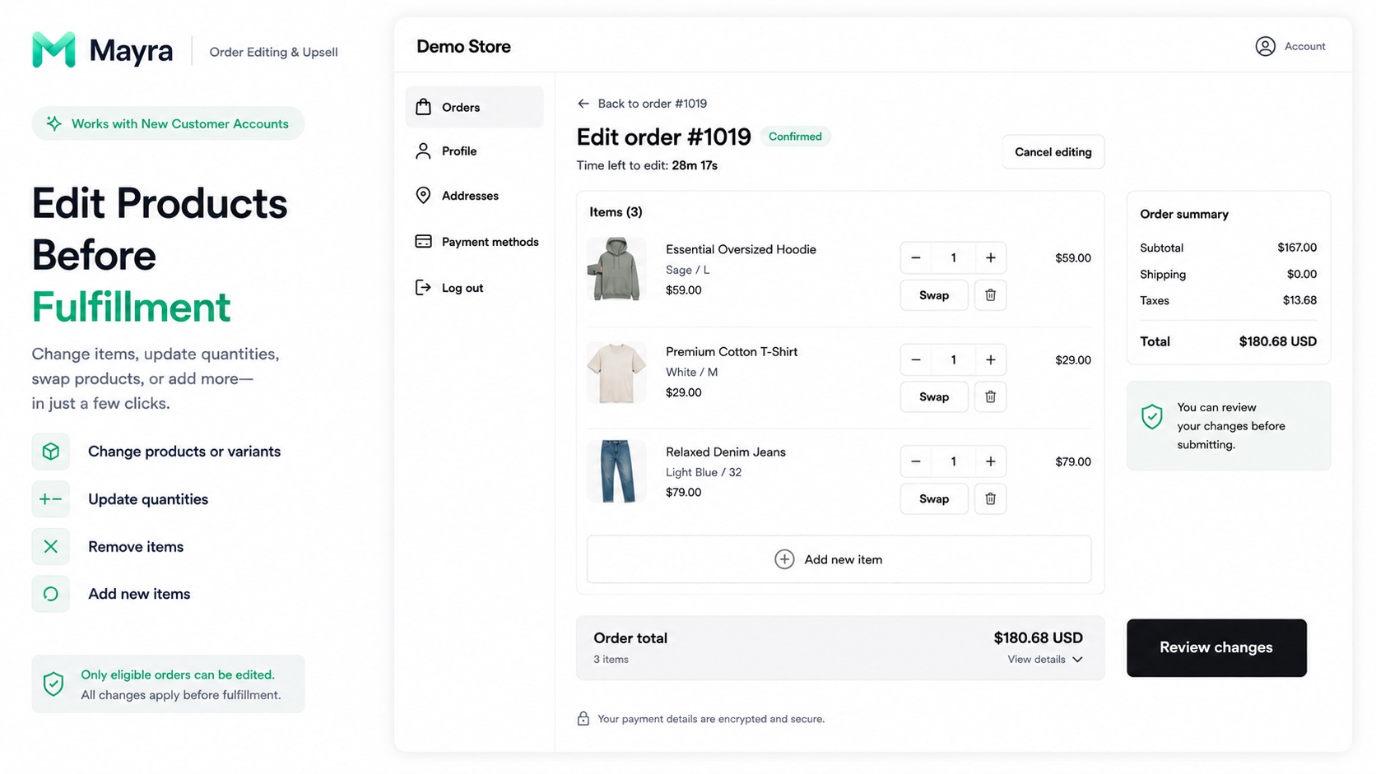The image size is (1376, 774).
Task: Increase quantity of Essential Oversized Hoodie
Action: [x=990, y=258]
